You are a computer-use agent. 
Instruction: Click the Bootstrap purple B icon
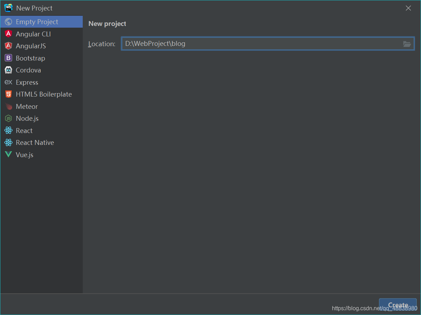click(x=8, y=58)
